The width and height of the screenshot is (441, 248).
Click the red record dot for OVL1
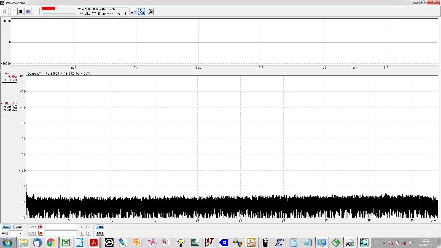click(41, 227)
